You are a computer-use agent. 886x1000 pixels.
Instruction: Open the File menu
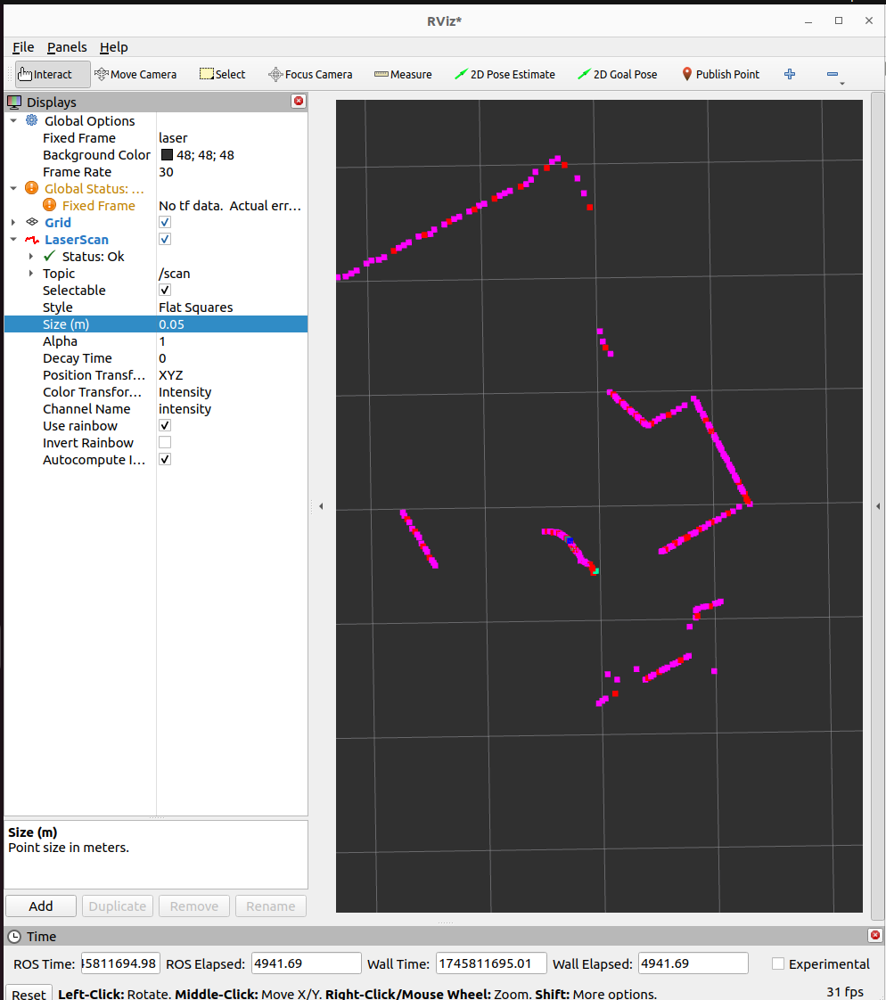click(22, 47)
